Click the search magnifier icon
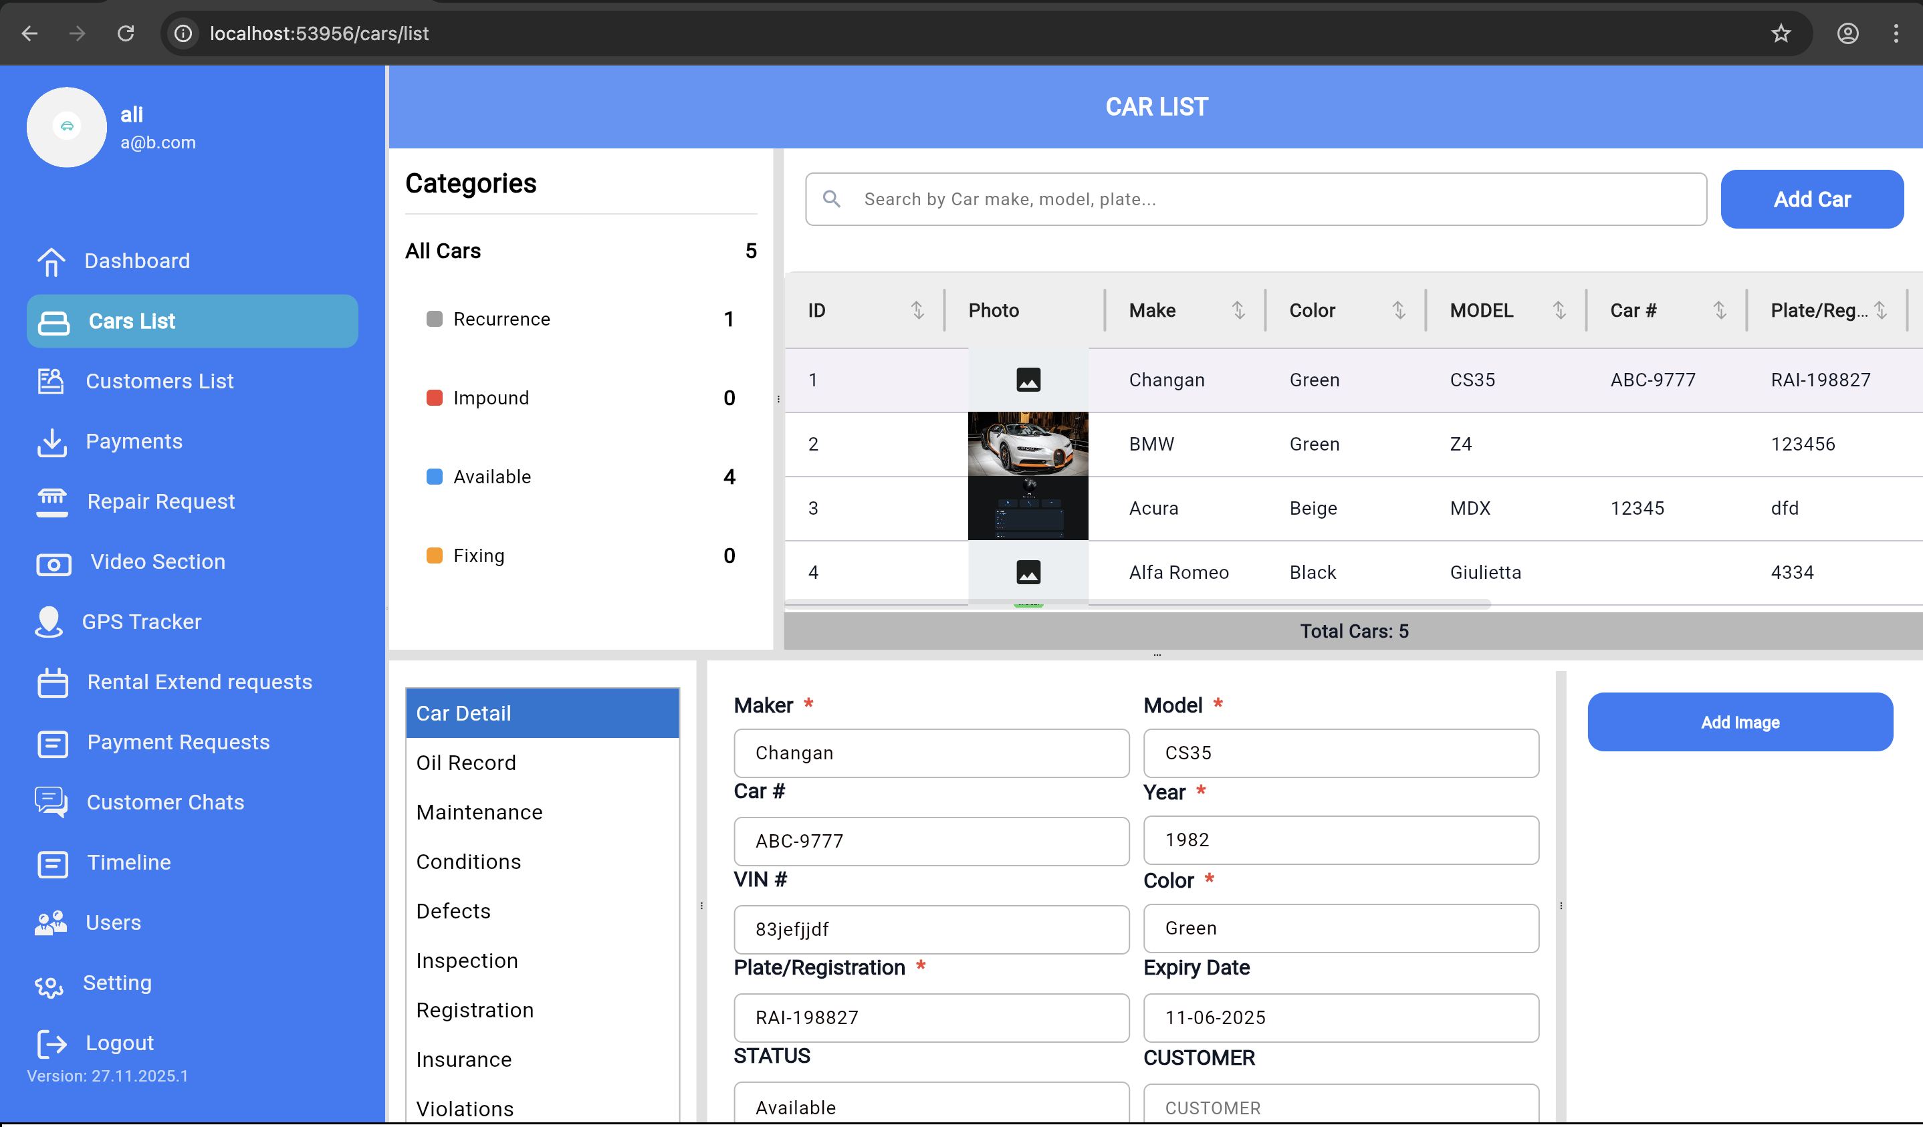This screenshot has height=1127, width=1923. pyautogui.click(x=832, y=199)
